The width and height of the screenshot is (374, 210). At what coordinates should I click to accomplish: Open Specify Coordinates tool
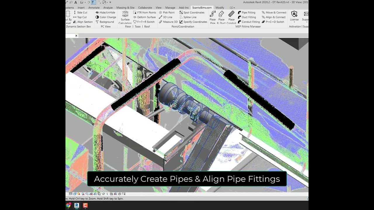click(x=193, y=22)
